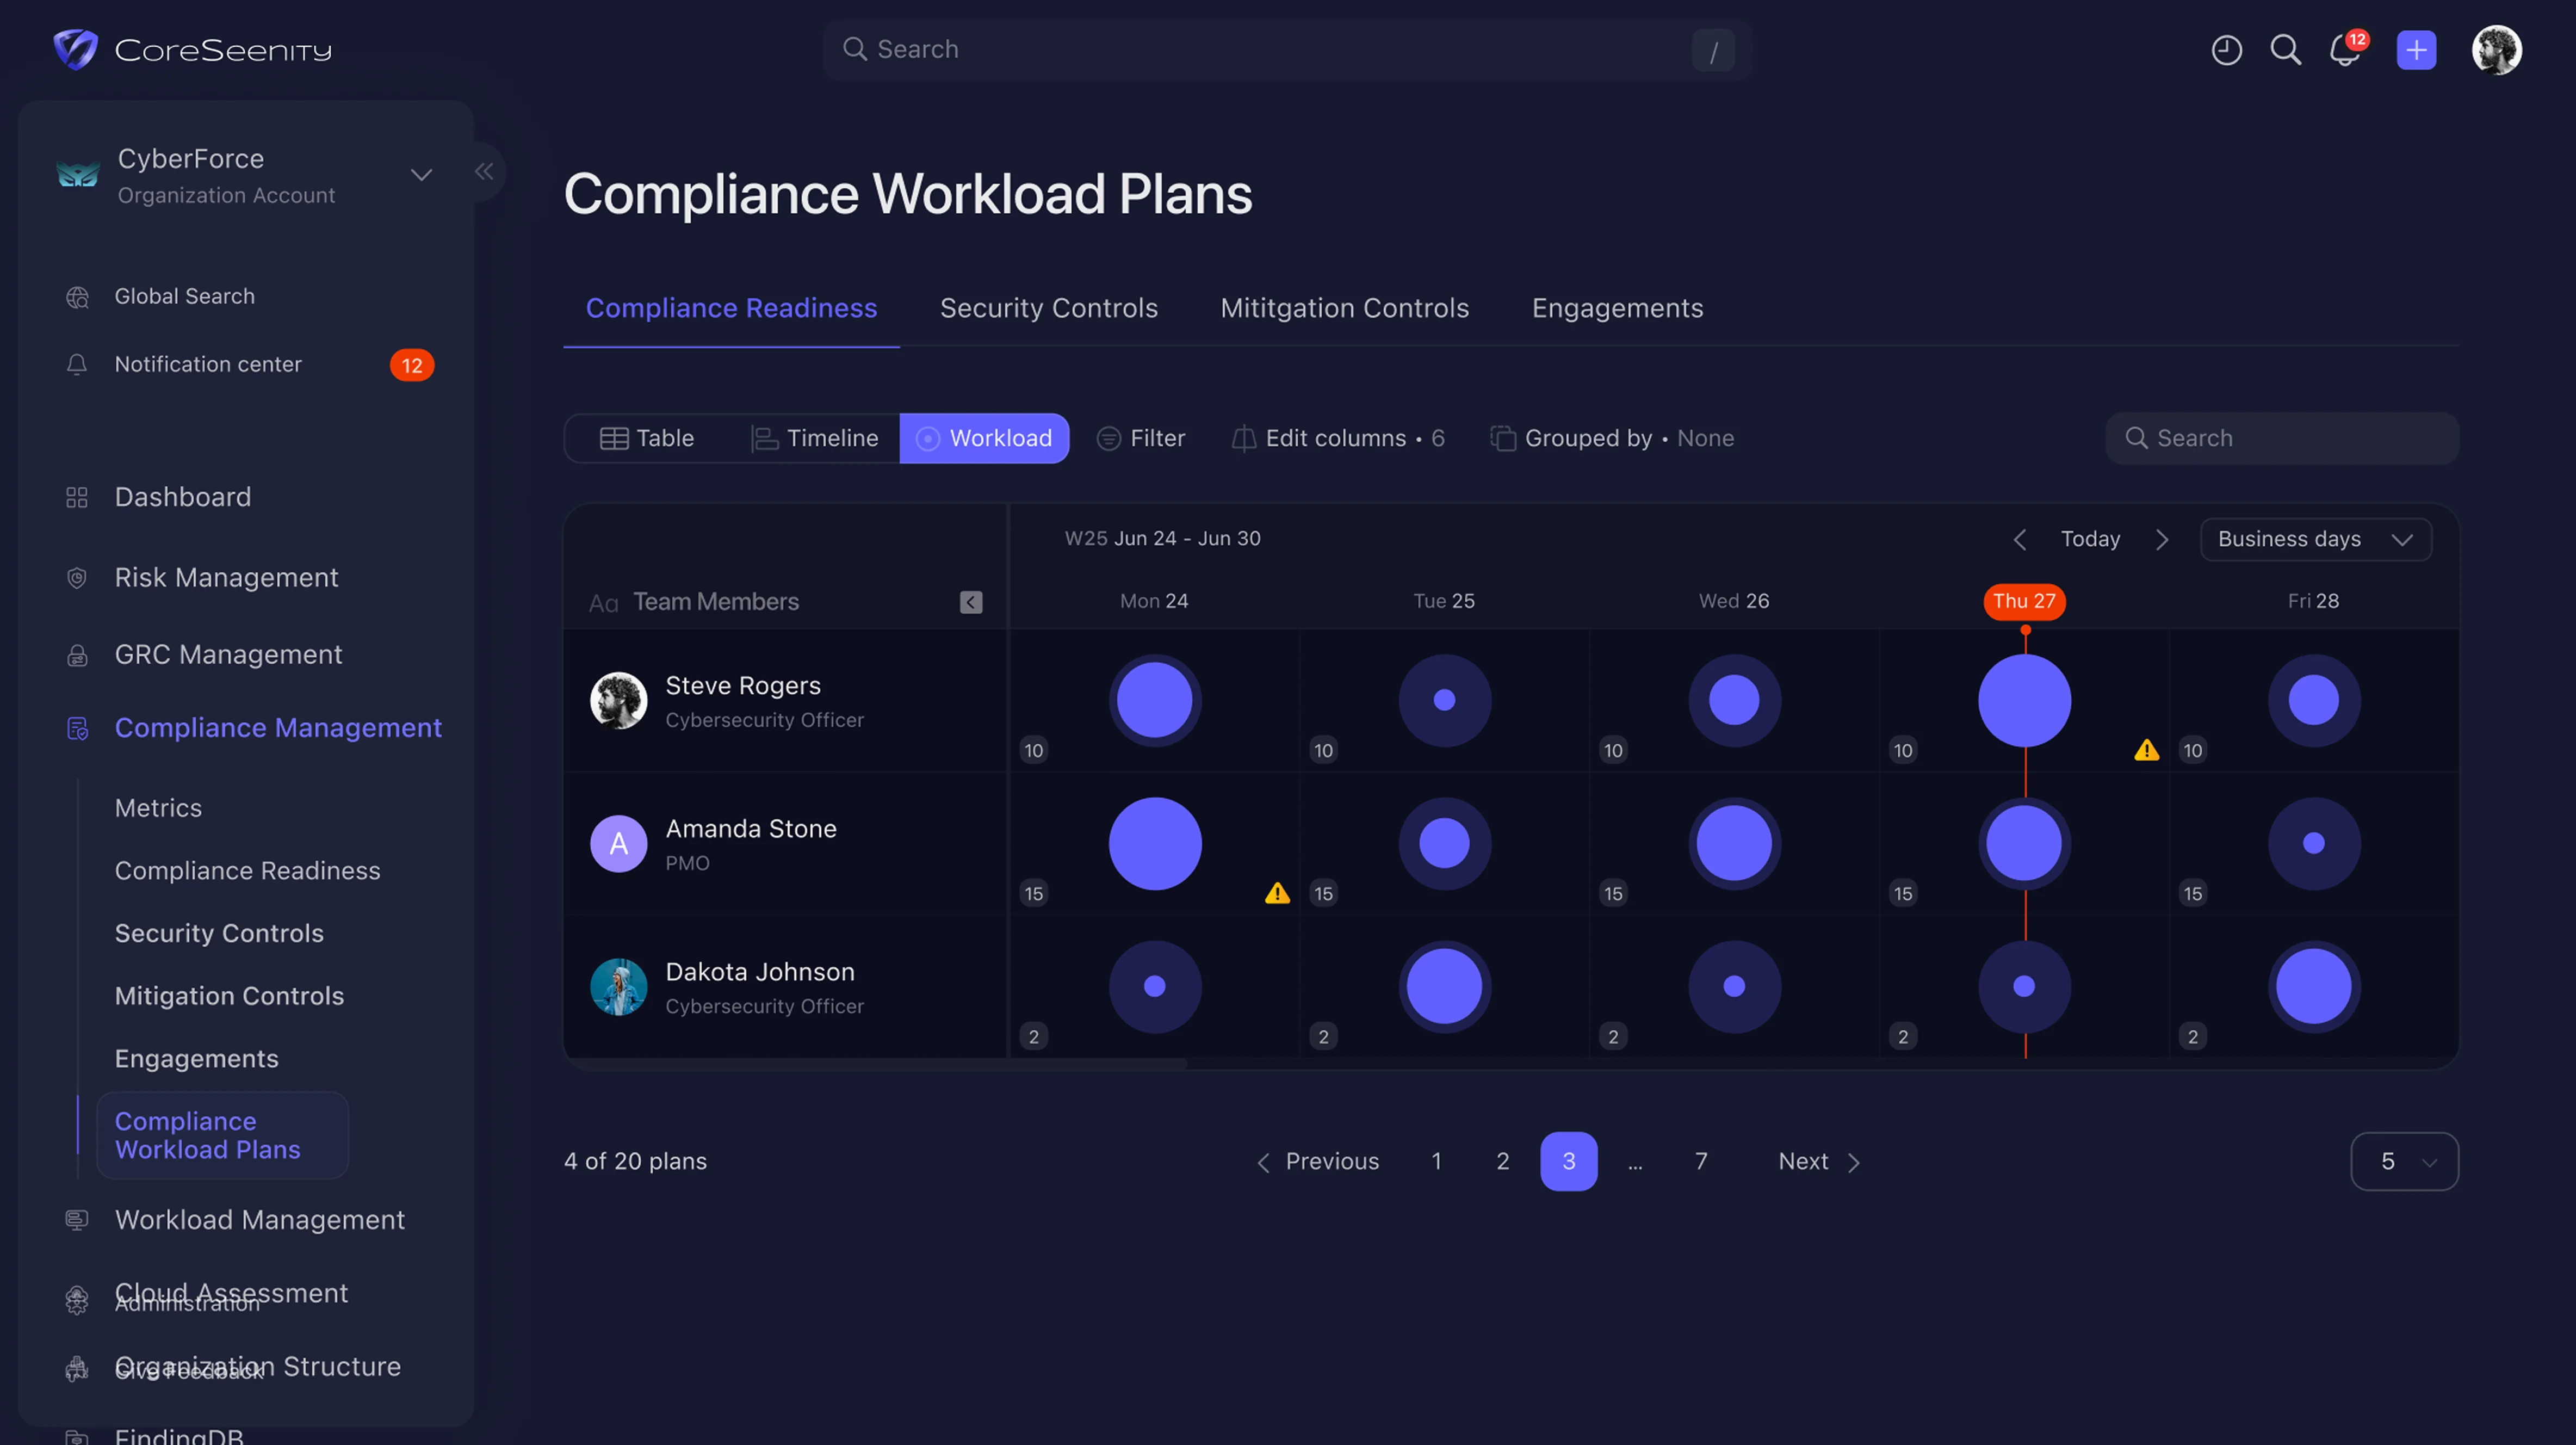Switch to the Mititgation Controls tab
The height and width of the screenshot is (1445, 2576).
click(x=1344, y=308)
